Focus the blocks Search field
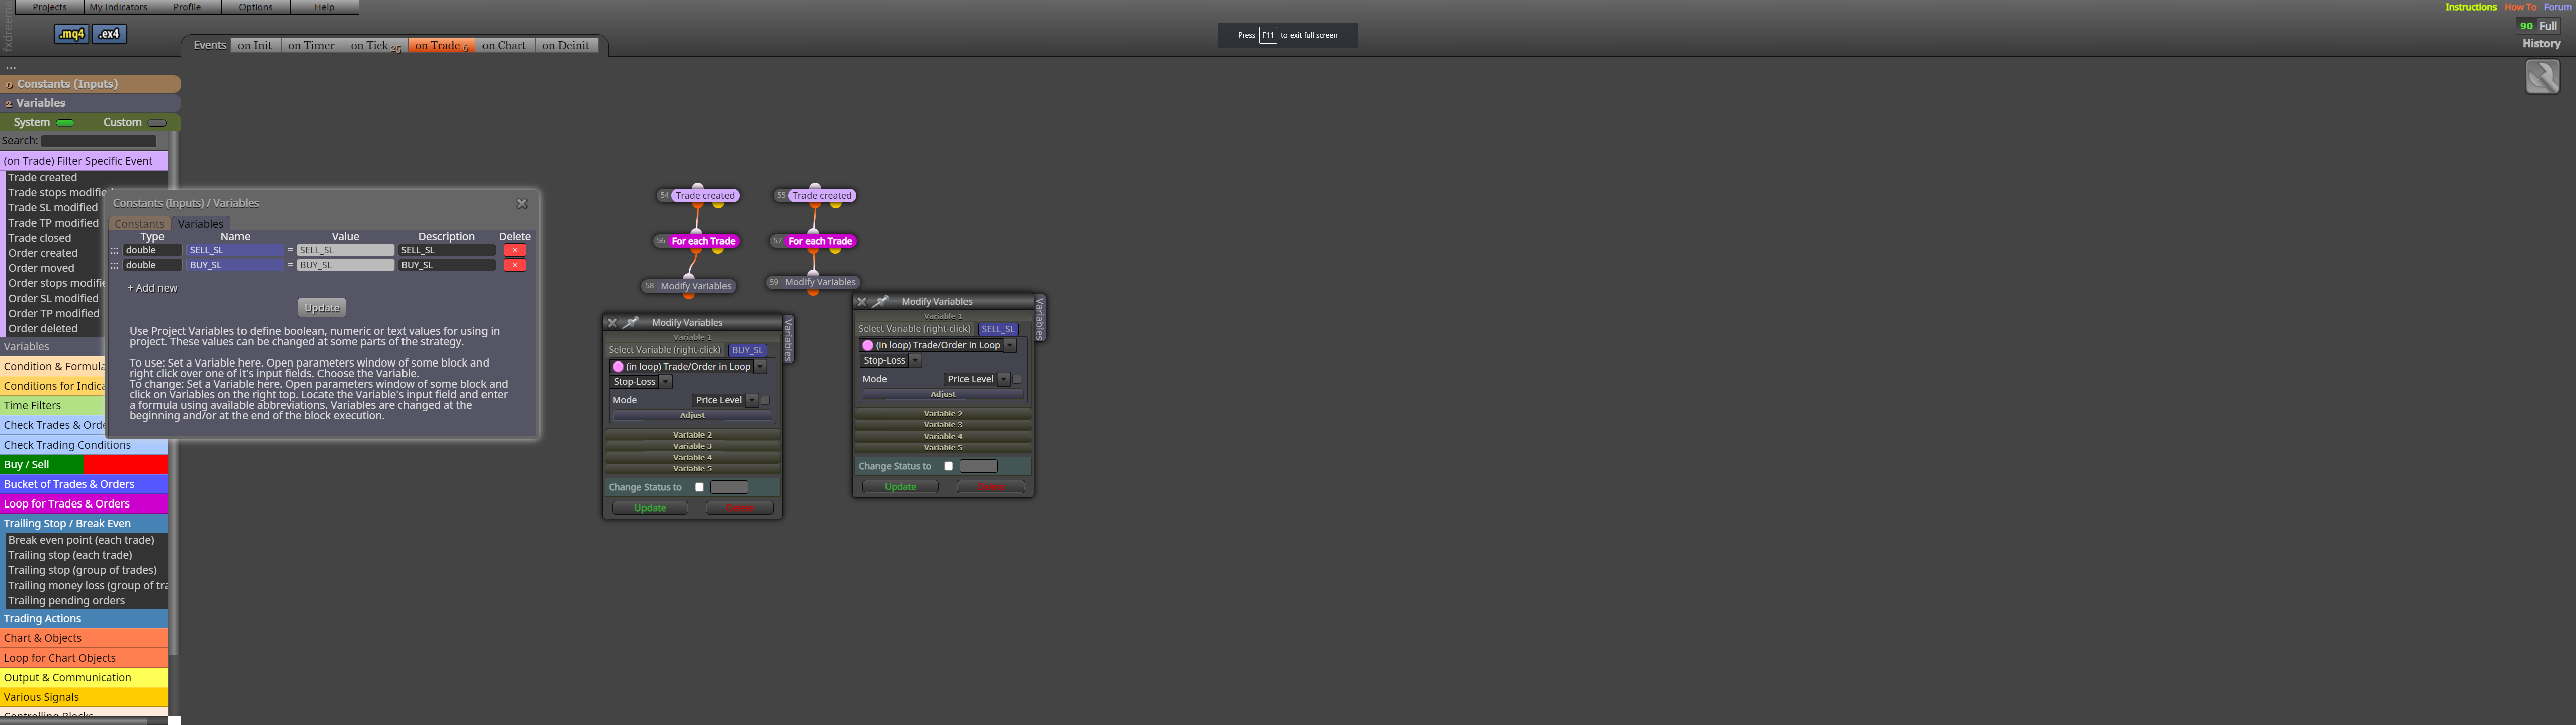 pyautogui.click(x=98, y=141)
